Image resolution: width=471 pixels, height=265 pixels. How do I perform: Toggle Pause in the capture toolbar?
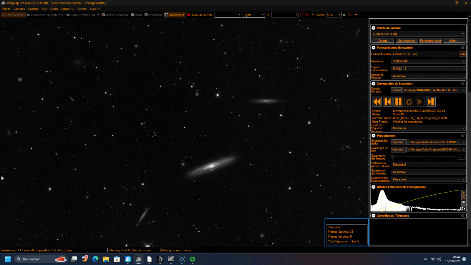coord(137,15)
